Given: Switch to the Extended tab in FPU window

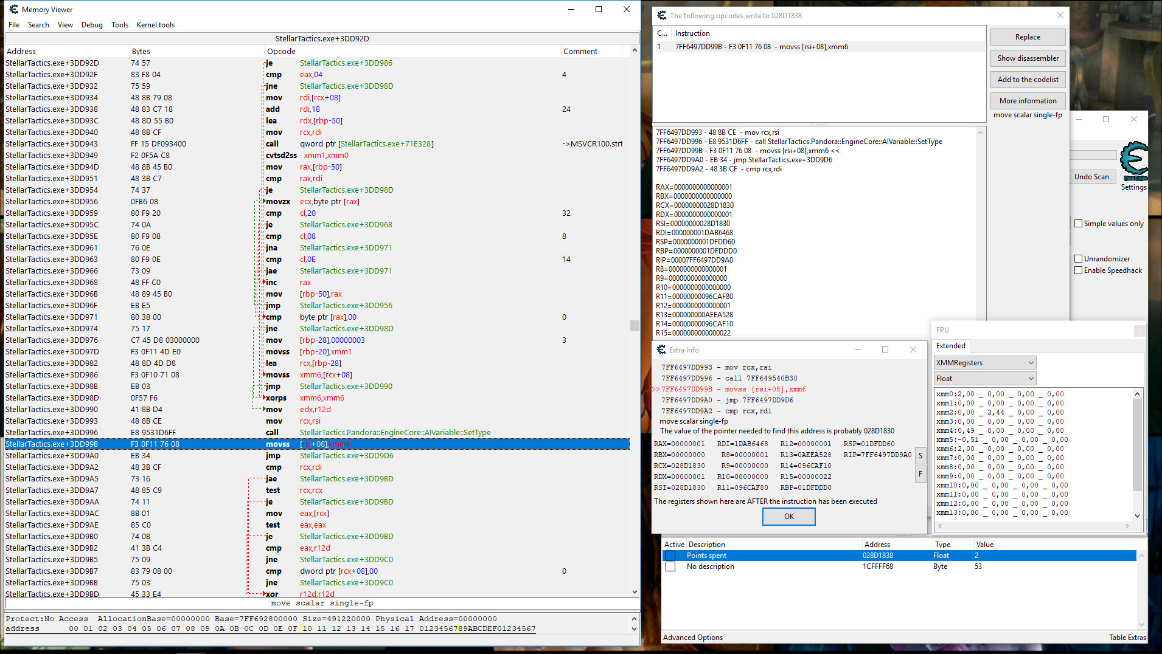Looking at the screenshot, I should click(951, 346).
